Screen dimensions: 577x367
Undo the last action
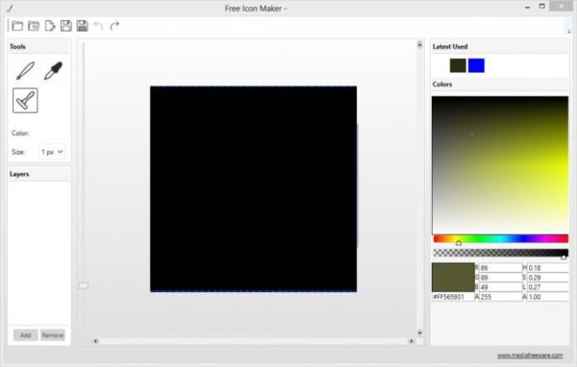pos(98,25)
